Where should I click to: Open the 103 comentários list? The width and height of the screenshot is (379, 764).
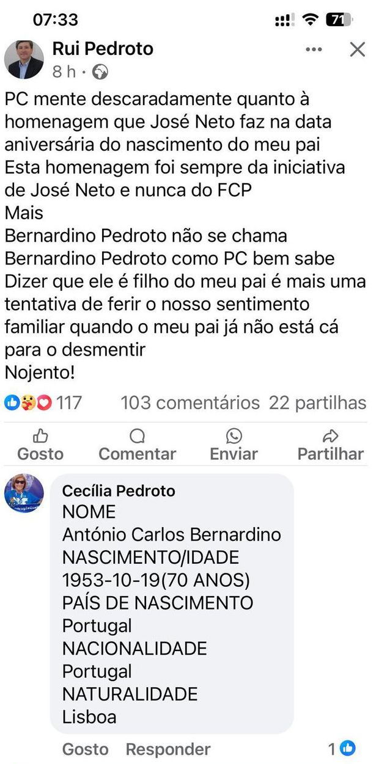pyautogui.click(x=190, y=403)
